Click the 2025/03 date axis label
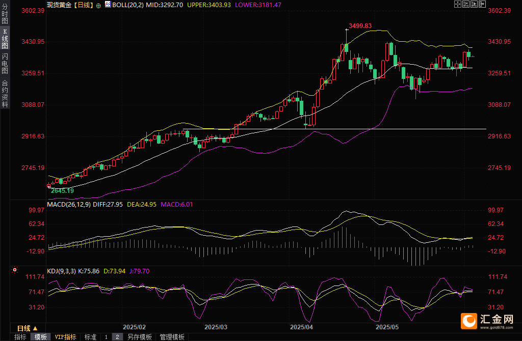 pos(216,327)
